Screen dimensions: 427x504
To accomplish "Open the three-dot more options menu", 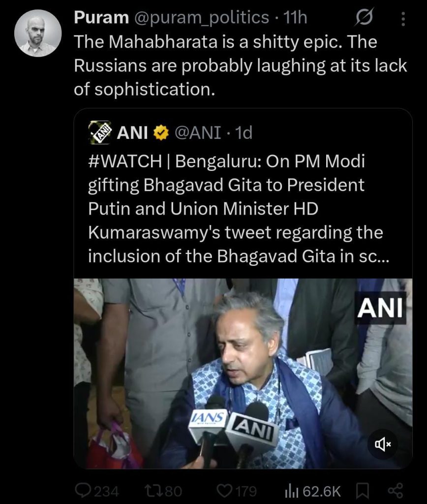I will 403,19.
